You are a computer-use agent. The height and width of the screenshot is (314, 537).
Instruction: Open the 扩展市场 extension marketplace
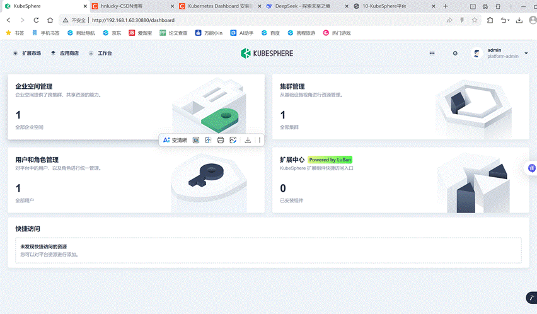(27, 53)
